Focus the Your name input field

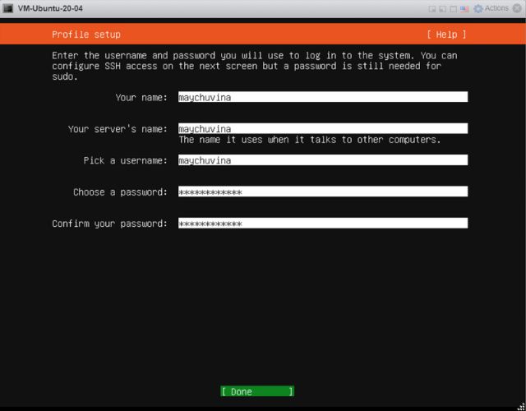pos(323,97)
